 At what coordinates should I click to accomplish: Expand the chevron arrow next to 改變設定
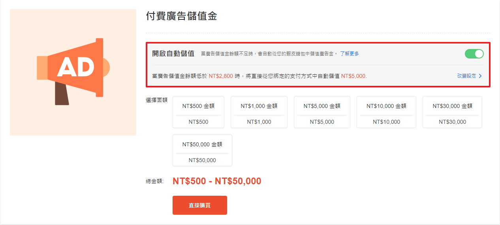tap(480, 76)
